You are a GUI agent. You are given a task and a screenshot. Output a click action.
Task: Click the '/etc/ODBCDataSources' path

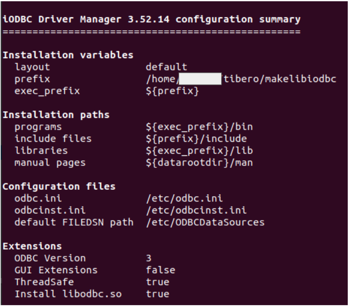(x=205, y=222)
